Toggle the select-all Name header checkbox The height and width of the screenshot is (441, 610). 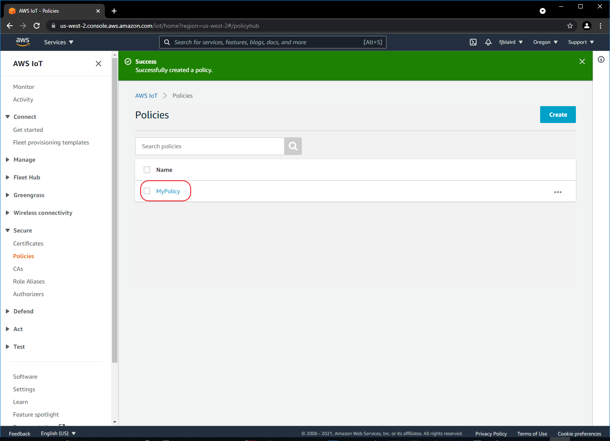pyautogui.click(x=147, y=170)
